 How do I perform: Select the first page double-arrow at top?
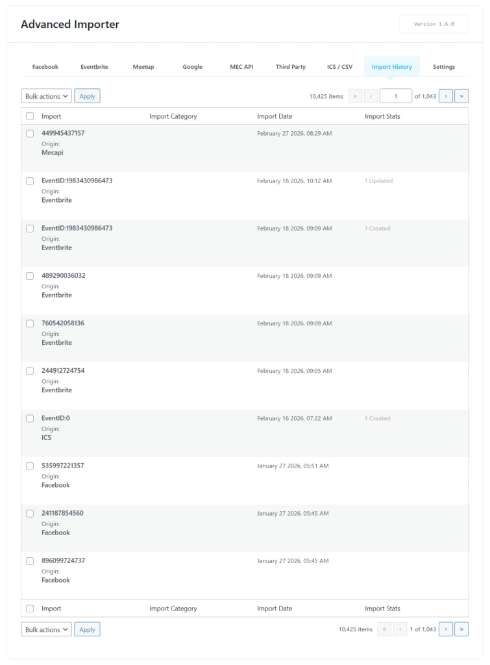[355, 95]
